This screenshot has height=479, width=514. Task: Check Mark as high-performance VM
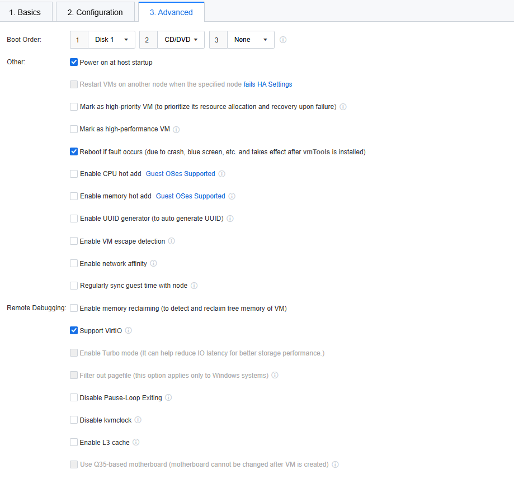coord(74,129)
